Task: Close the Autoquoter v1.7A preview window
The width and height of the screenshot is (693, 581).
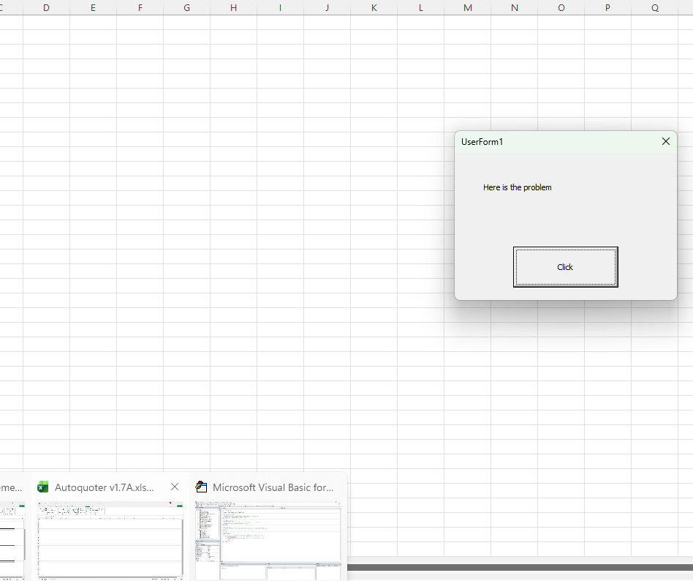Action: (x=174, y=487)
